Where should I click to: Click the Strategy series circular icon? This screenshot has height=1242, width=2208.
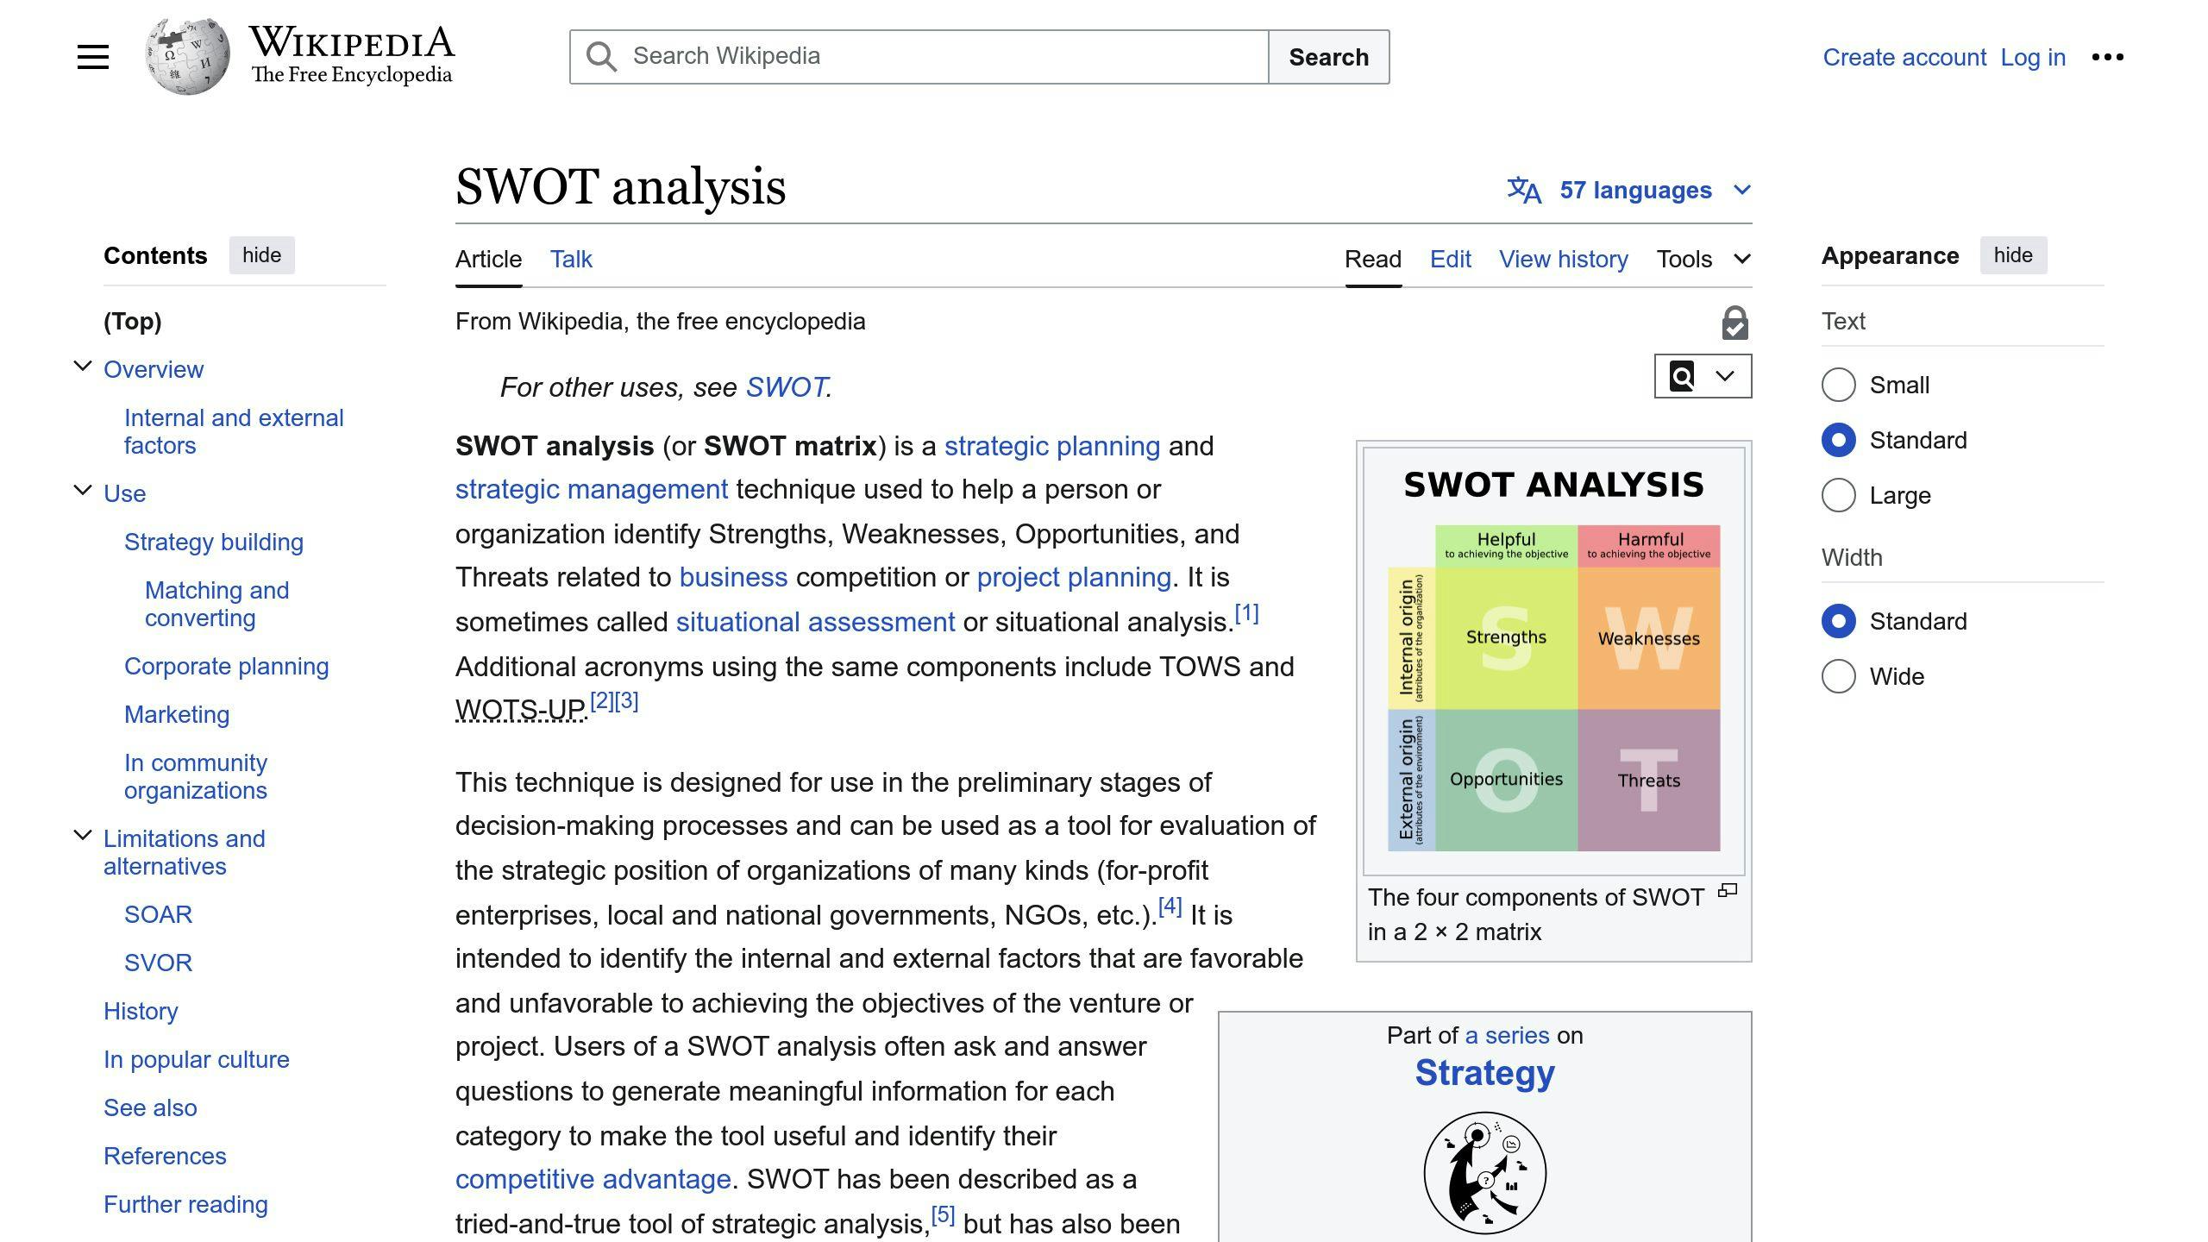(x=1484, y=1173)
